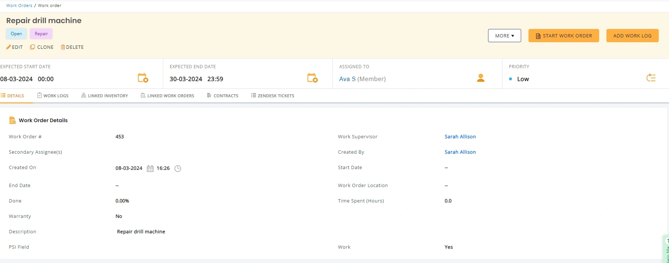The width and height of the screenshot is (669, 263).
Task: Click the Add Work Log button
Action: pos(632,36)
